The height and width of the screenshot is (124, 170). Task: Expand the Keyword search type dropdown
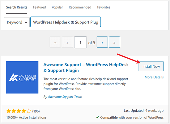point(17,22)
